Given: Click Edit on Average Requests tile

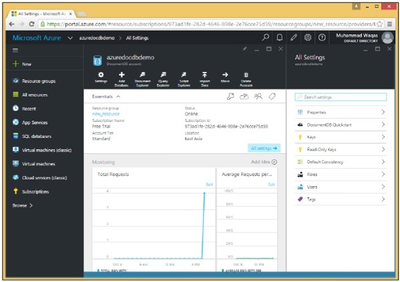Looking at the screenshot, I should (x=271, y=184).
